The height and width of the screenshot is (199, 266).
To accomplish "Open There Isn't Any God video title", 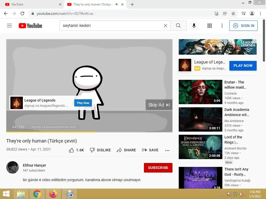I will coord(236,172).
